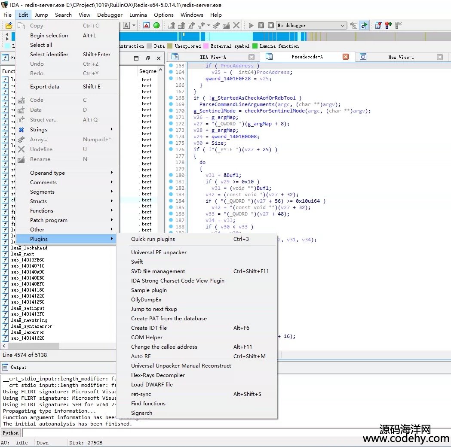
Task: Click function icon beside luaX_lookahead
Action: [x=5, y=248]
